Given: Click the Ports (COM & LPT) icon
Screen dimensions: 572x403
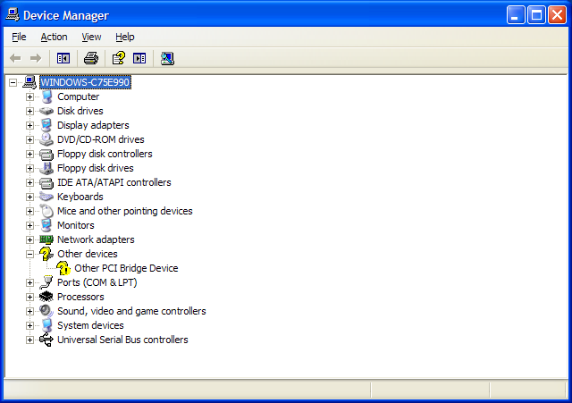Looking at the screenshot, I should [46, 282].
